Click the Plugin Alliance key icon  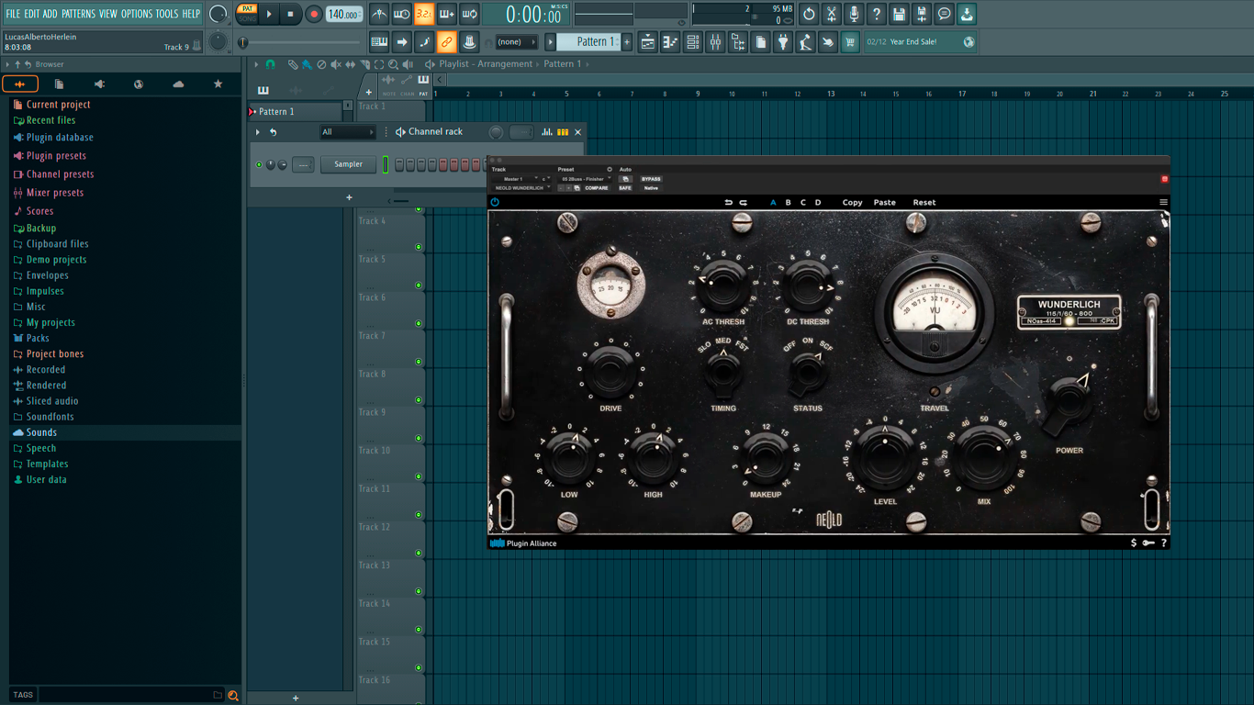coord(1148,543)
